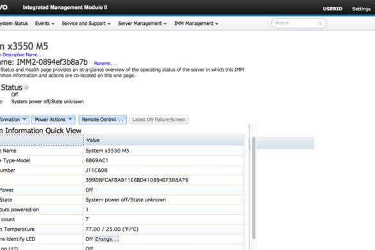This screenshot has width=375, height=250.
Task: Click the USERID label in header
Action: [333, 9]
